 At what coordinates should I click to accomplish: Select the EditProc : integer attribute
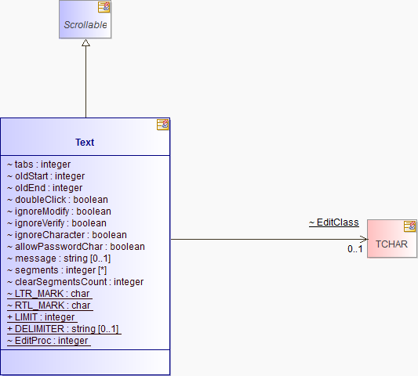pyautogui.click(x=49, y=341)
